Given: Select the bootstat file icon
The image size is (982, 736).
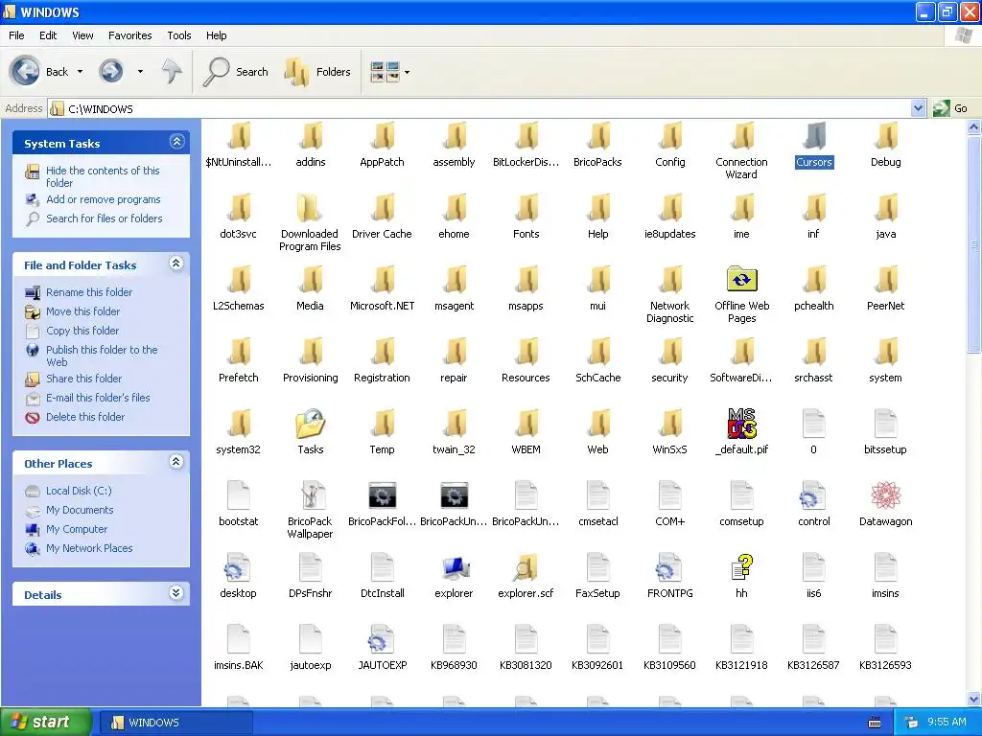Looking at the screenshot, I should coord(238,495).
